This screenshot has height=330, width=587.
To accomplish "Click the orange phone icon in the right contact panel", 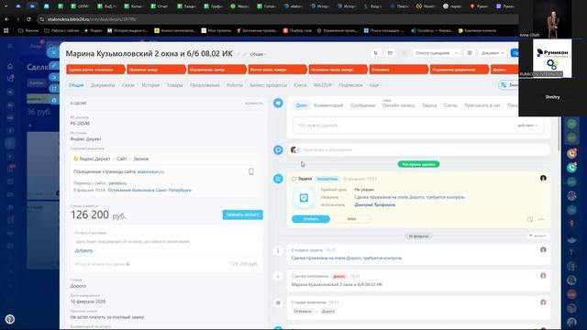I will (571, 153).
